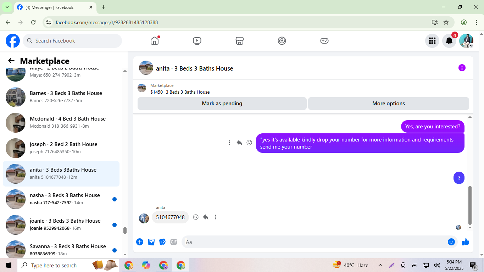React to anita's 5104677048 message
This screenshot has height=272, width=484.
pos(196,217)
